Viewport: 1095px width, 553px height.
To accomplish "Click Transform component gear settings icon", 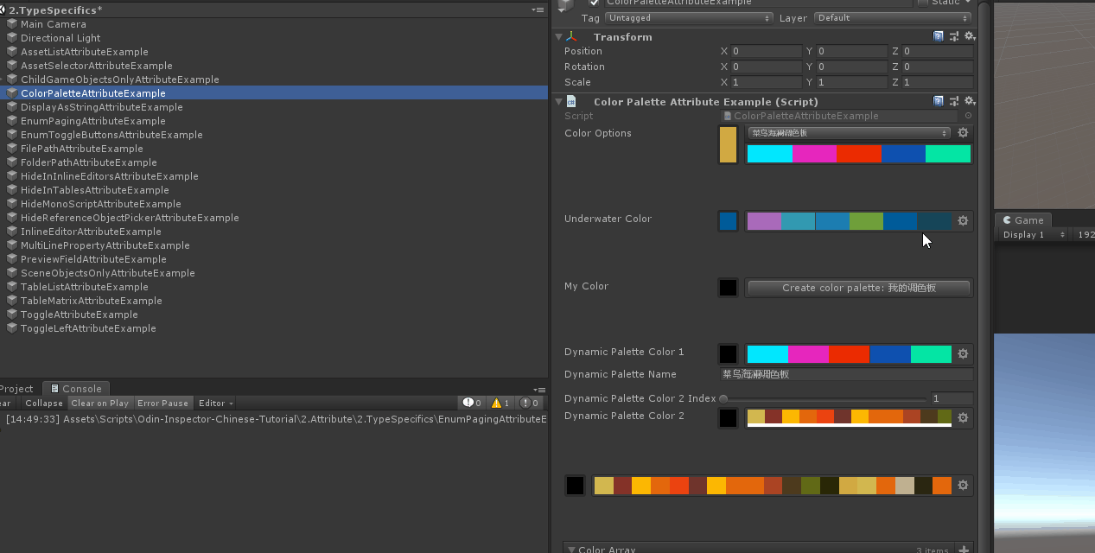I will pos(969,37).
